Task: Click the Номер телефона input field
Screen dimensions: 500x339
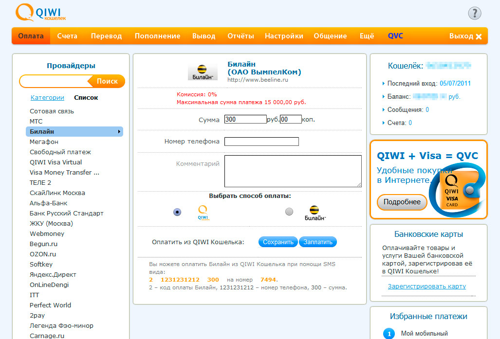Action: 261,142
